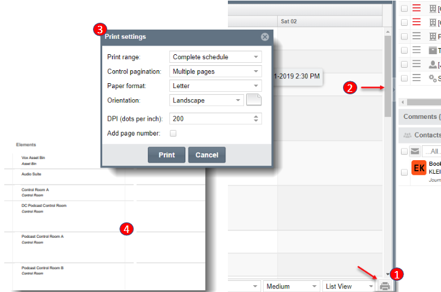This screenshot has width=441, height=292.
Task: Open the partially hidden dropdown beside Medium
Action: (244, 286)
